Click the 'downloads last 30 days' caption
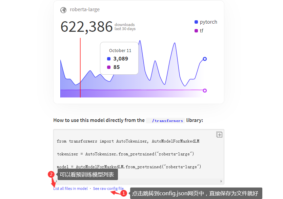This screenshot has width=283, height=199. [125, 27]
